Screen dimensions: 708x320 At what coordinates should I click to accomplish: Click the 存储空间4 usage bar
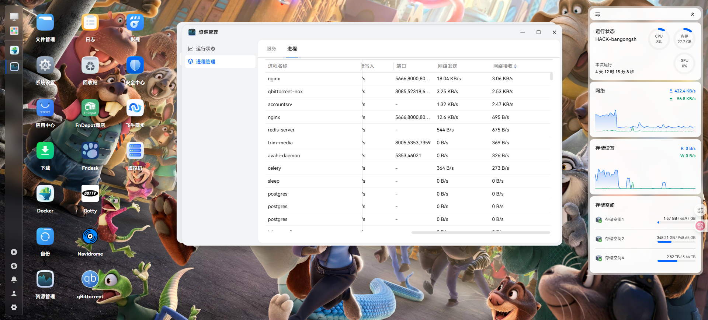(x=676, y=261)
